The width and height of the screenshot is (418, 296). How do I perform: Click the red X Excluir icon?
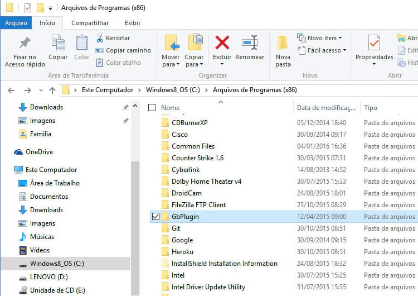click(222, 43)
